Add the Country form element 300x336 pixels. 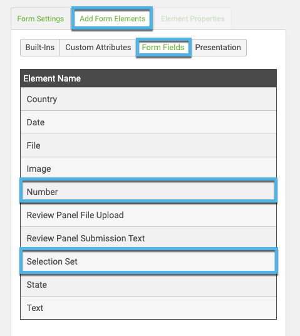tap(148, 99)
